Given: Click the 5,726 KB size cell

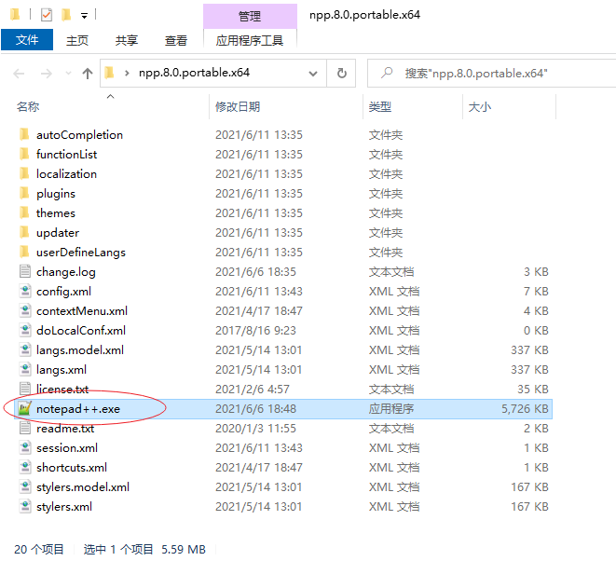Looking at the screenshot, I should [525, 409].
